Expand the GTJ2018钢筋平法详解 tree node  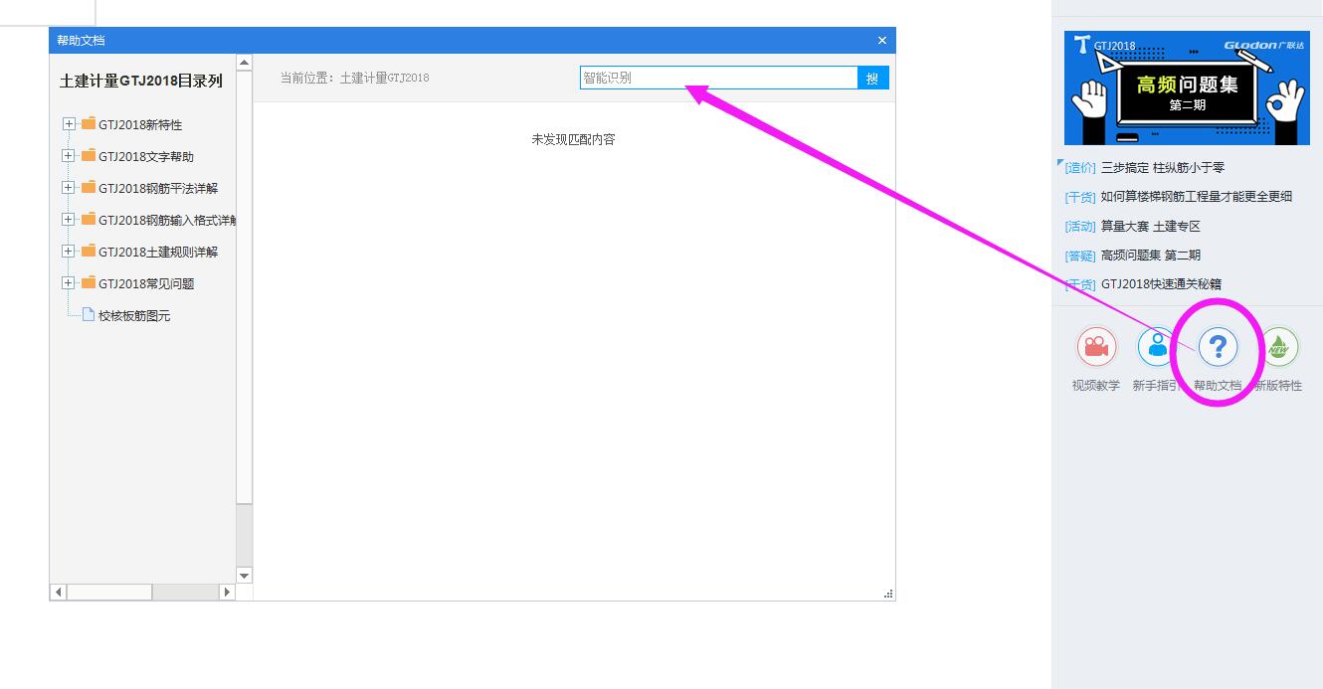click(x=69, y=188)
